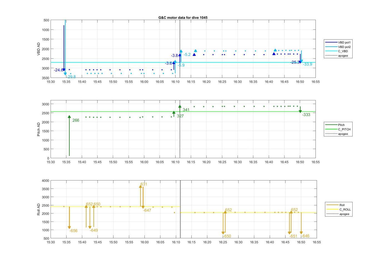Click apogee entry in Pitch legend
This screenshot has height=268, width=389.
point(336,134)
